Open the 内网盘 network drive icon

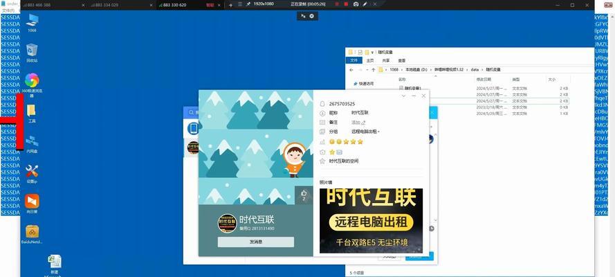tap(32, 143)
